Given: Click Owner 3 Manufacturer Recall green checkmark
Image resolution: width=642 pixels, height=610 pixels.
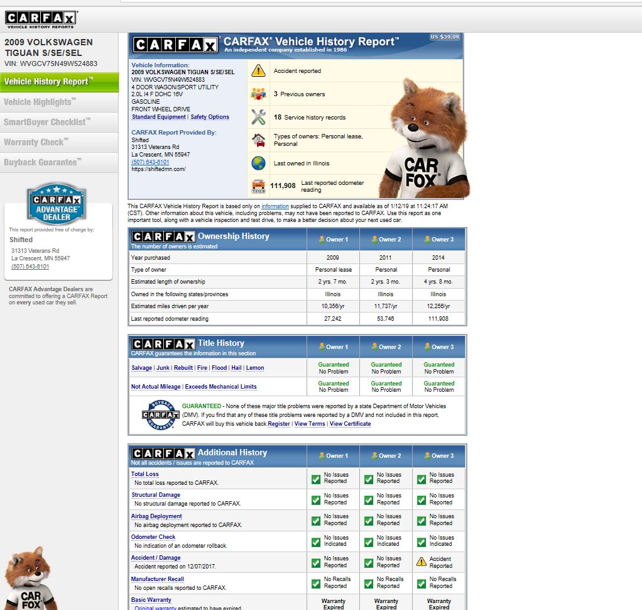Looking at the screenshot, I should click(422, 584).
